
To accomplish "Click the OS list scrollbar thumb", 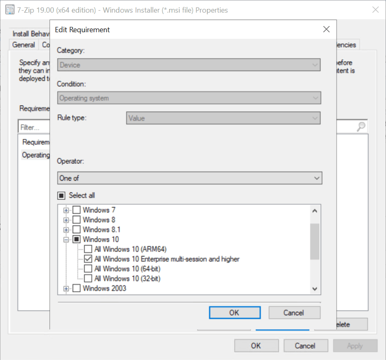I will (315, 241).
